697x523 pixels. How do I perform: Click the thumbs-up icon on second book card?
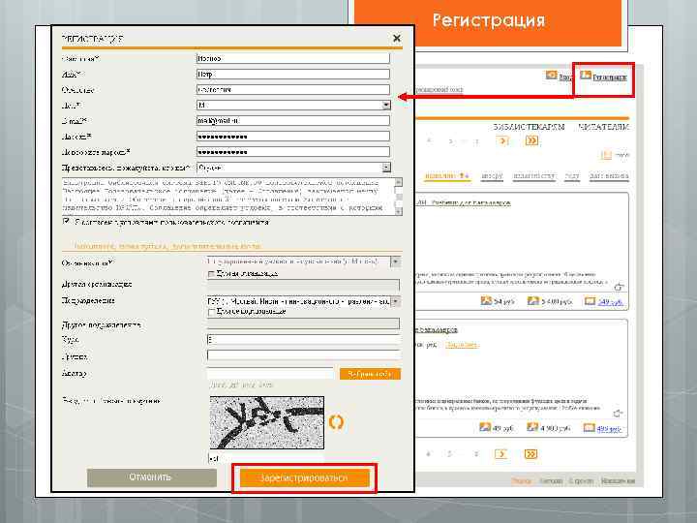(618, 414)
